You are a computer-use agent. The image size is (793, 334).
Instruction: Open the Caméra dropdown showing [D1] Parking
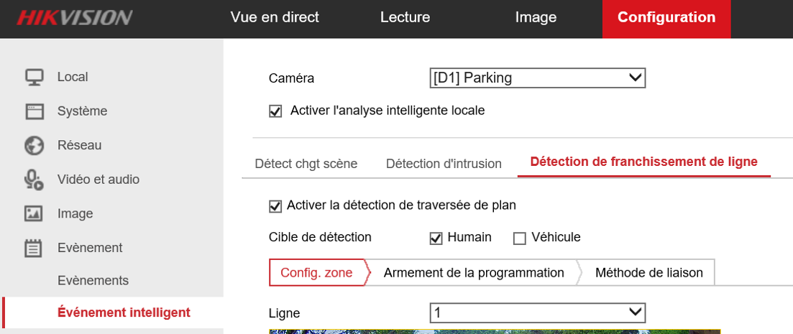tap(537, 78)
